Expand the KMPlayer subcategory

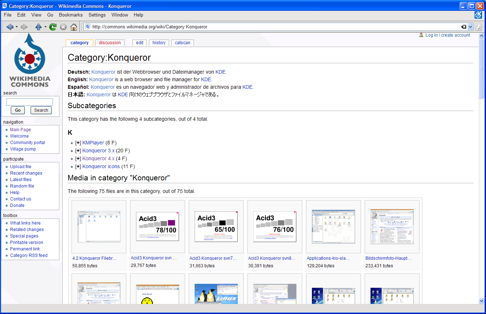tap(78, 143)
